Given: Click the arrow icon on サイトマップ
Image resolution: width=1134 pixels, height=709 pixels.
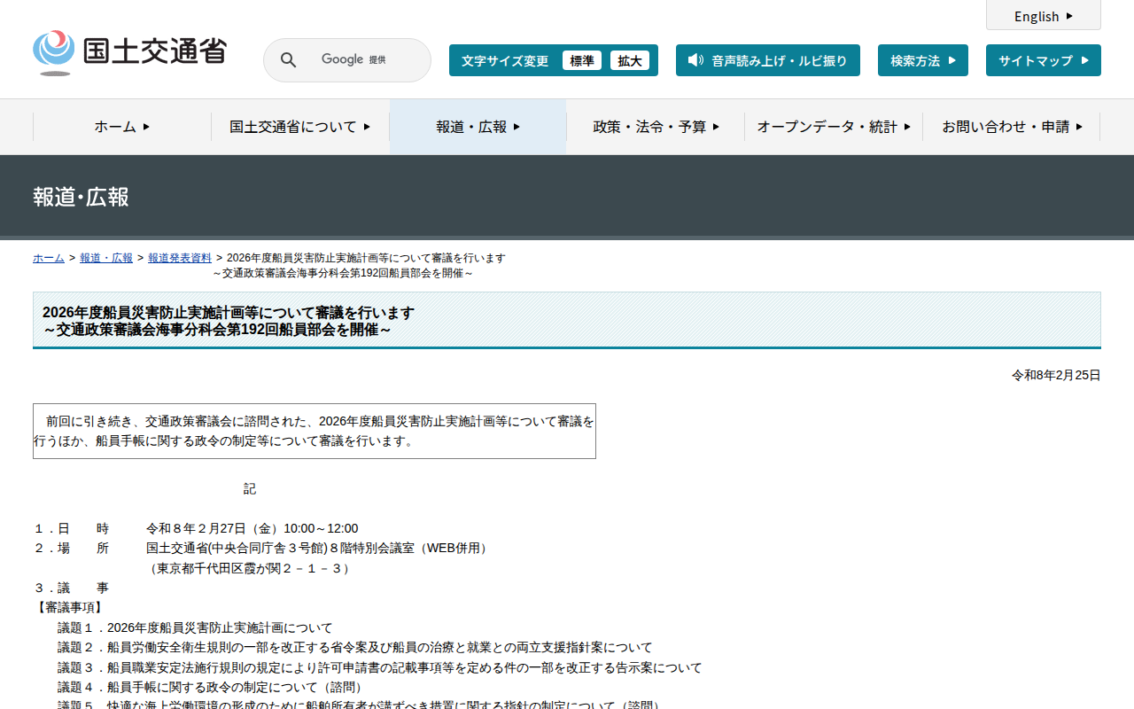Looking at the screenshot, I should pos(1084,60).
